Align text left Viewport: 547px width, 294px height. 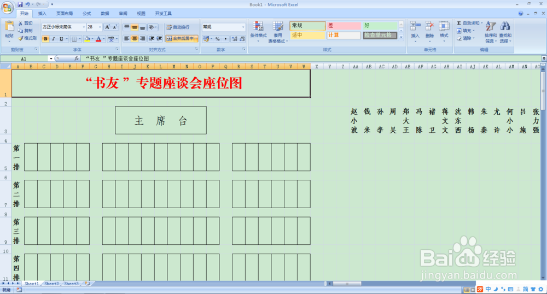tap(127, 38)
